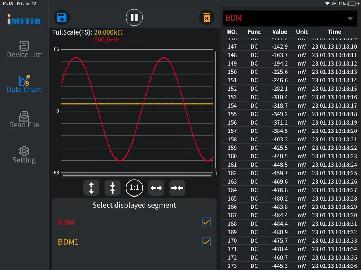The height and width of the screenshot is (270, 361).
Task: Select table row number 162
Action: (x=290, y=173)
